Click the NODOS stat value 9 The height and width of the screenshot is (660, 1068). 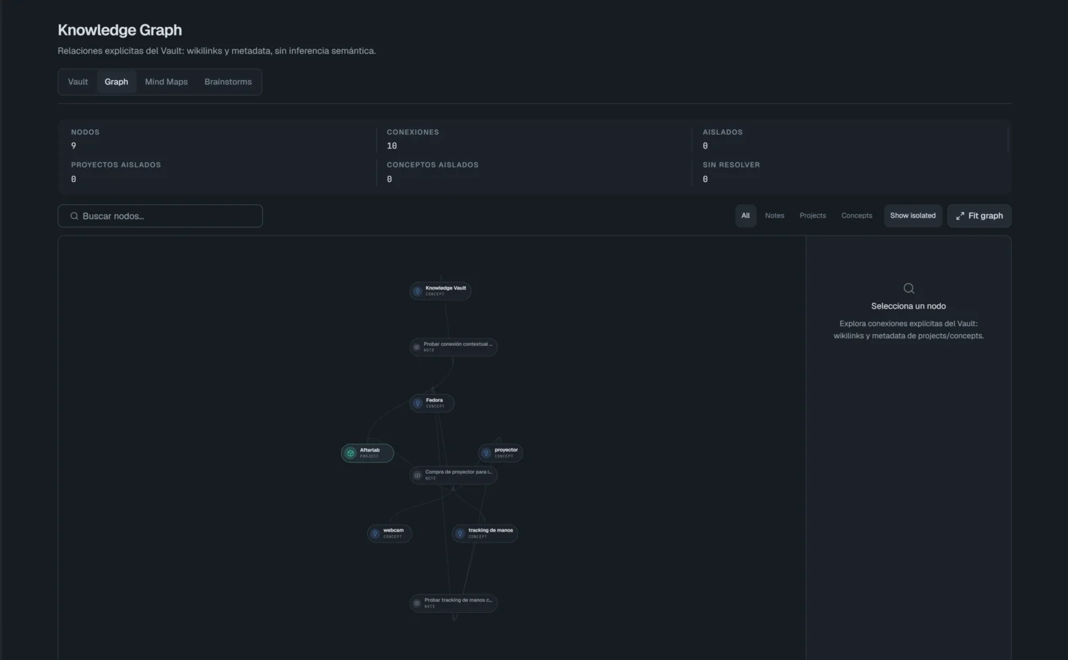point(74,146)
